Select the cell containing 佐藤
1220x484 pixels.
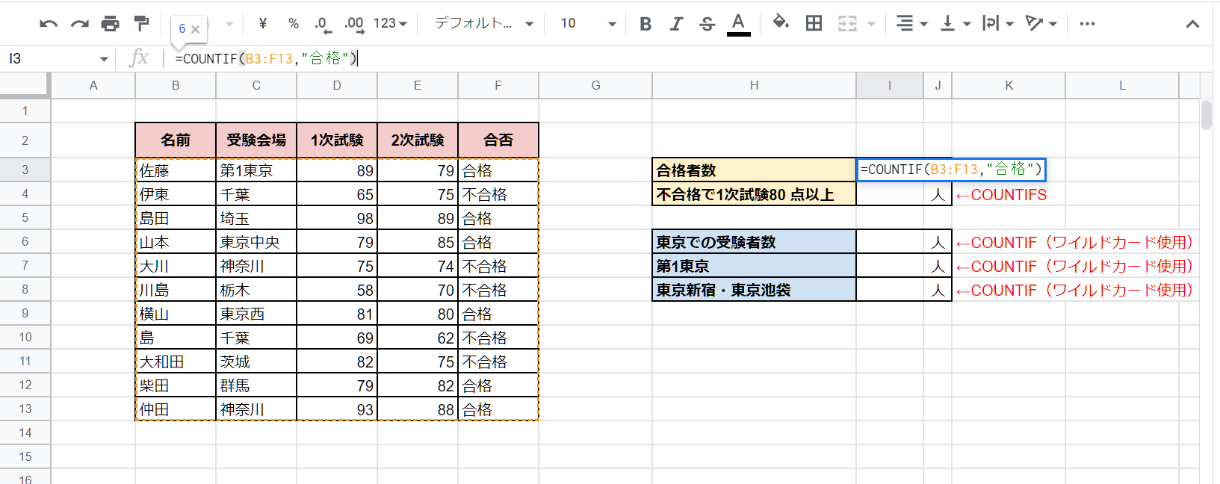click(x=176, y=170)
